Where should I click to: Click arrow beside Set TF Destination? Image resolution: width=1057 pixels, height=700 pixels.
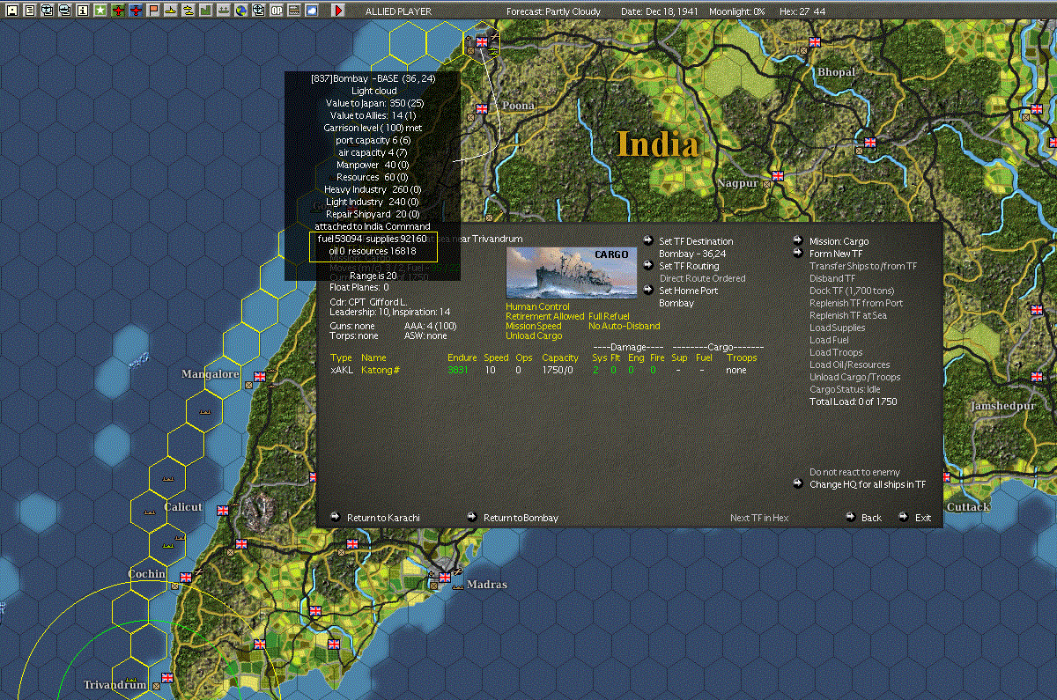pos(647,240)
